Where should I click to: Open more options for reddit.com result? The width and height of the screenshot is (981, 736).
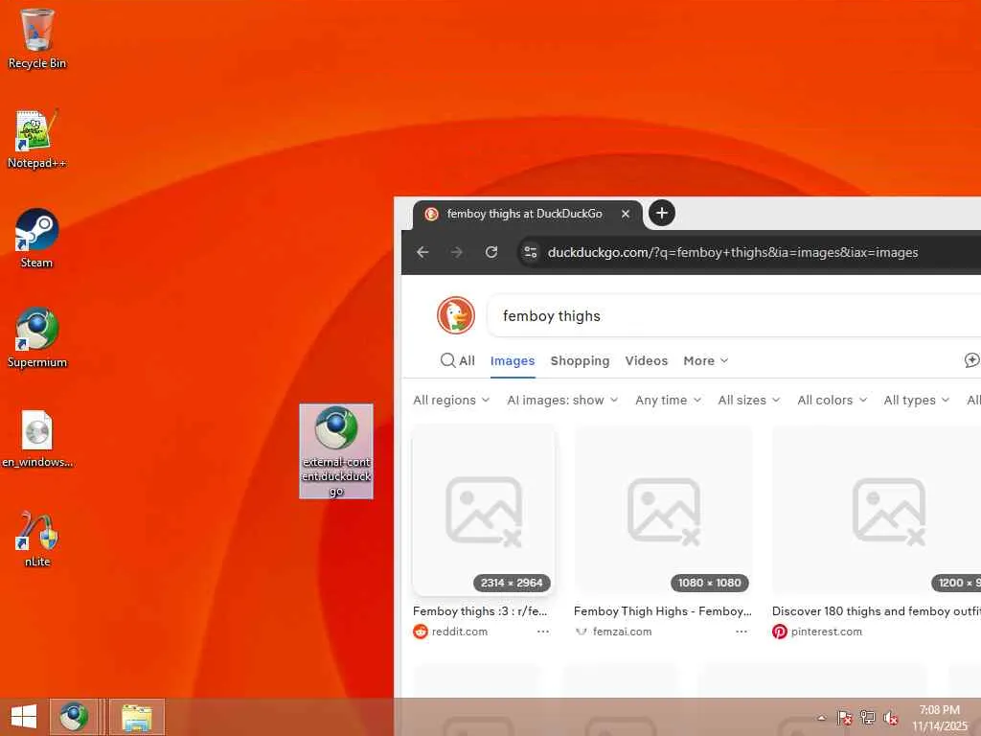pyautogui.click(x=543, y=632)
